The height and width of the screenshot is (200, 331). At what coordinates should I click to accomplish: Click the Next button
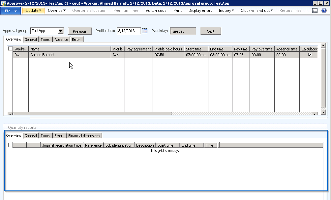click(x=210, y=31)
